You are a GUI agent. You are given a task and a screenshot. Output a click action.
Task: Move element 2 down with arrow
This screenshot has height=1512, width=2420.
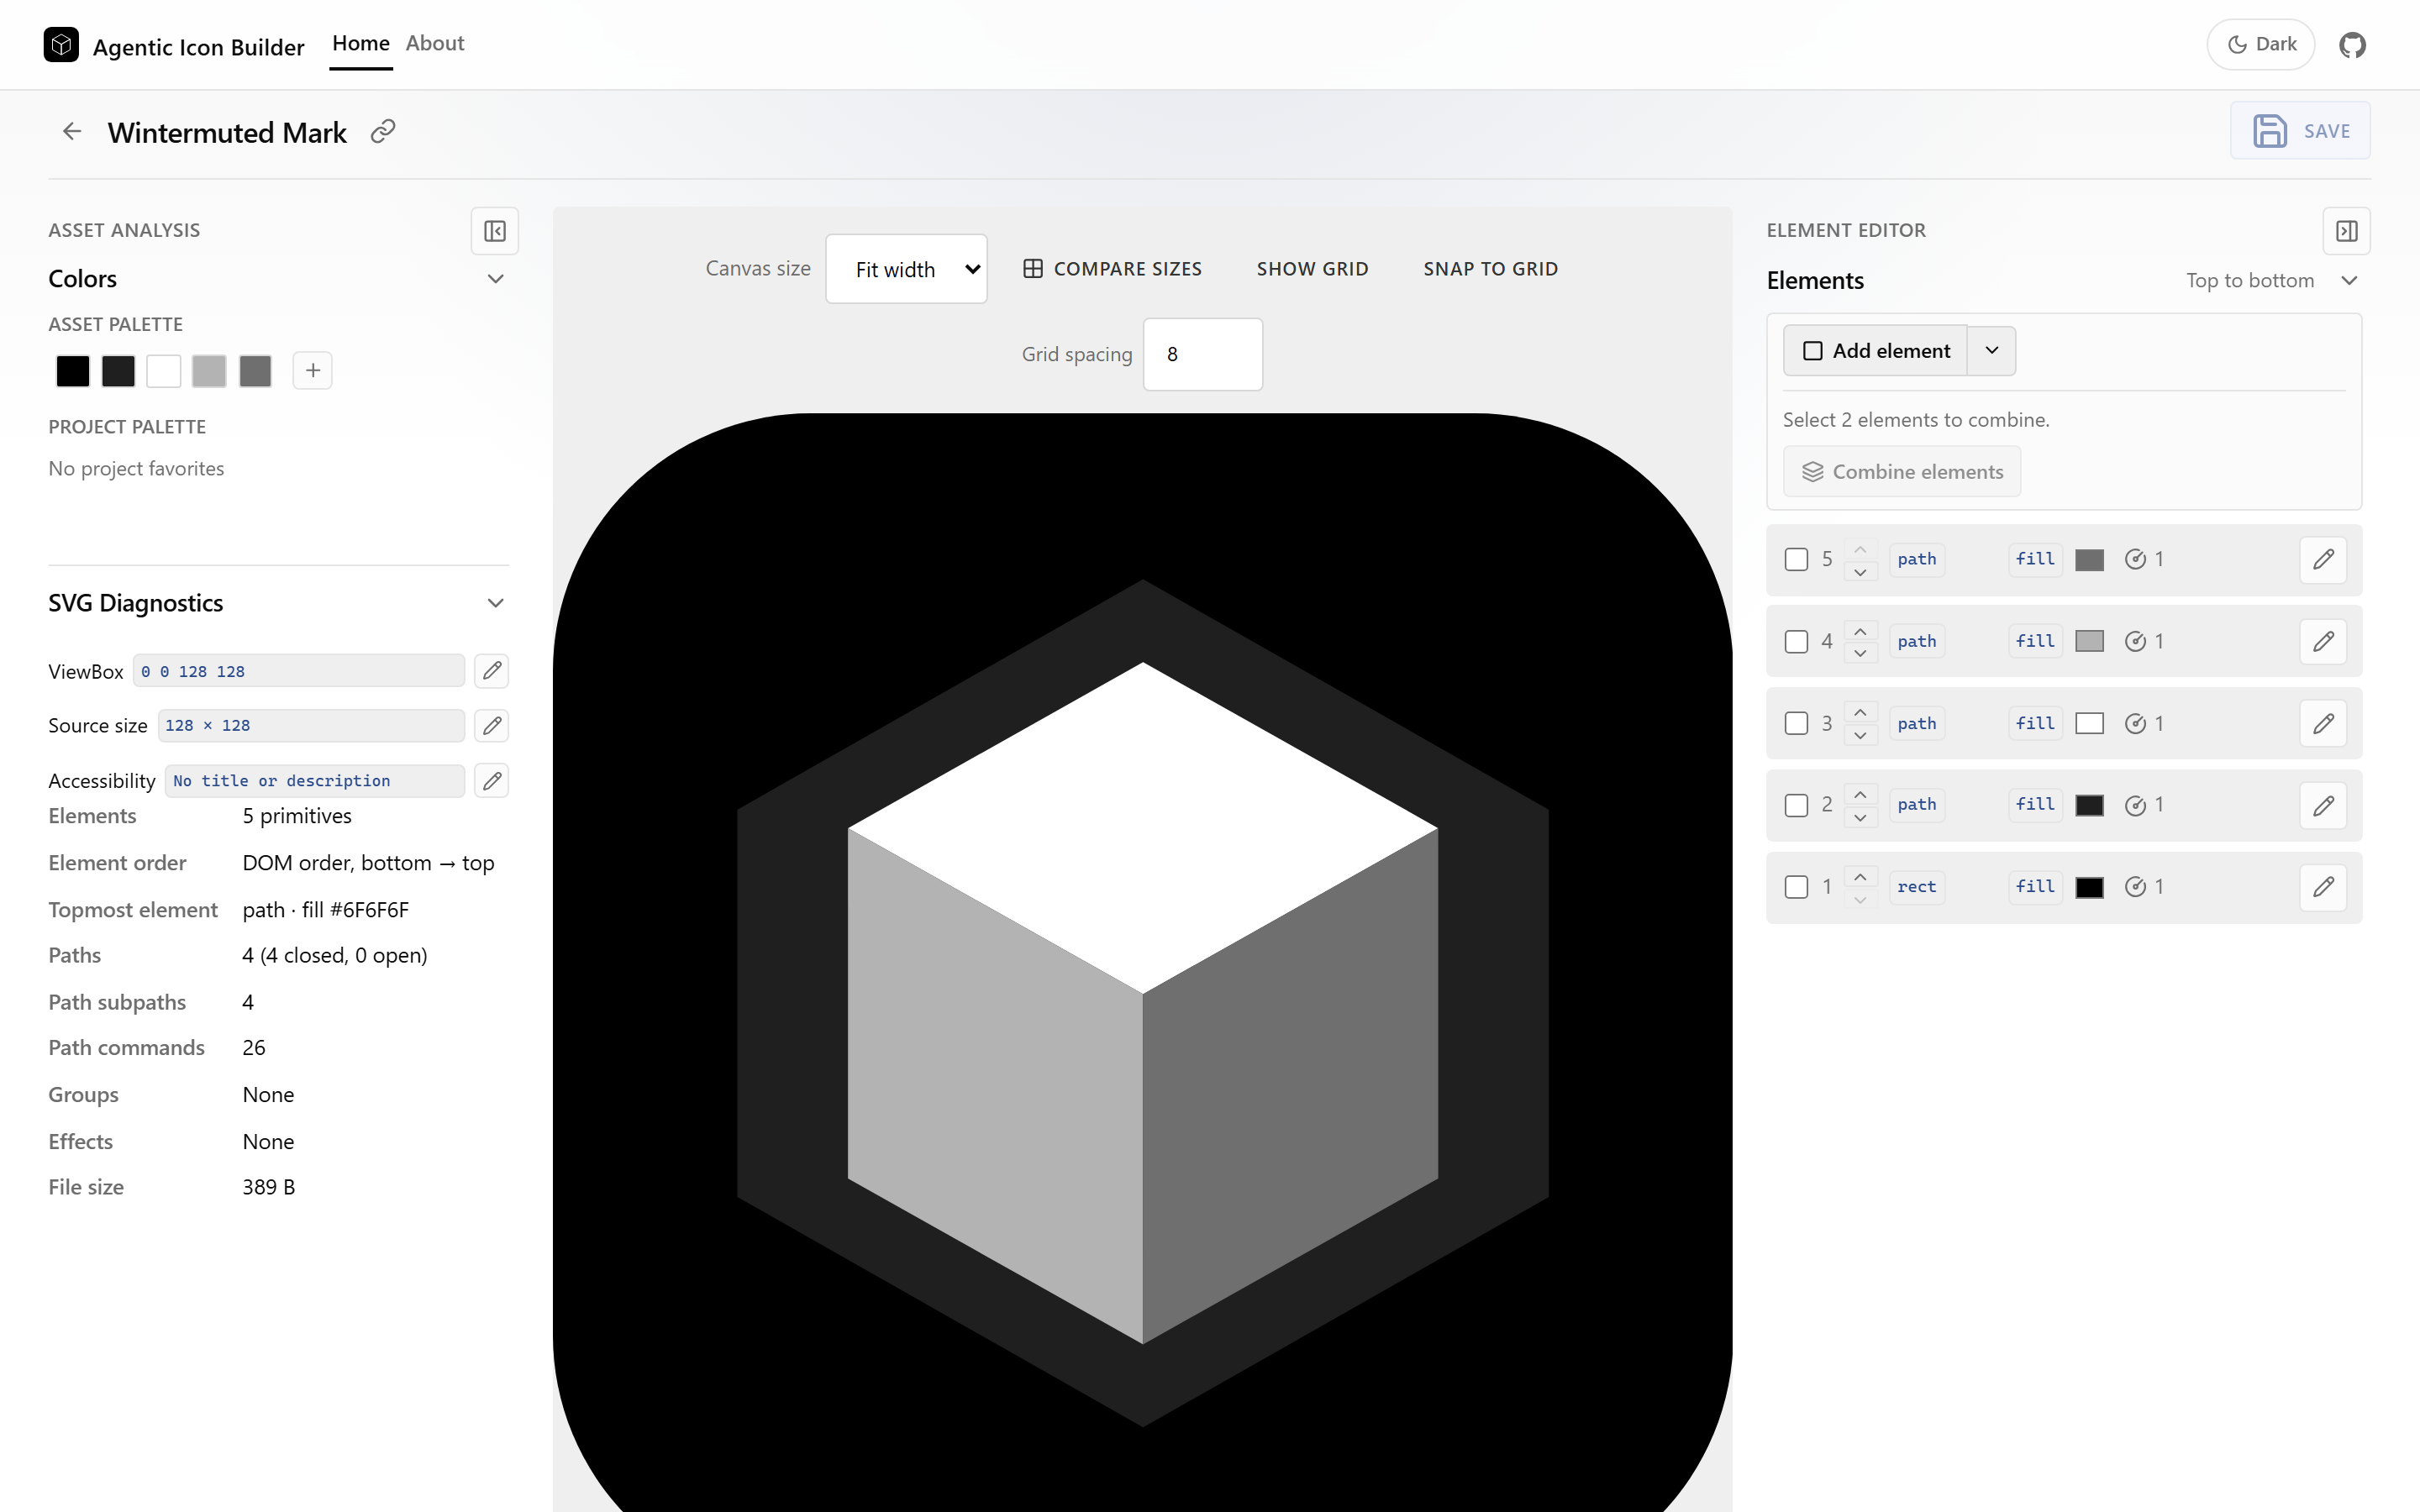coord(1860,818)
